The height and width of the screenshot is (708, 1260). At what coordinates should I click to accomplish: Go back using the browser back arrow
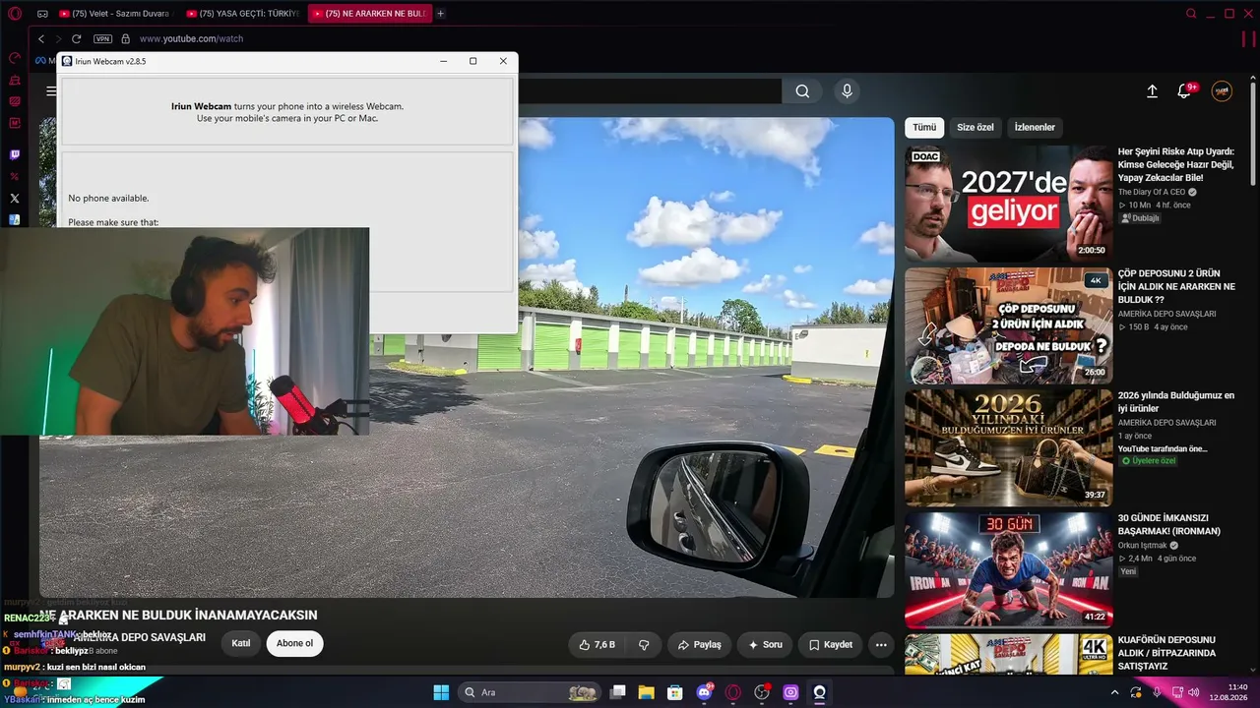tap(41, 38)
